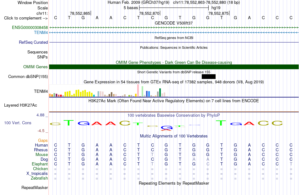Click the blue TENM4 transcript arrow line
Screen dimensions: 299x195
coord(174,33)
